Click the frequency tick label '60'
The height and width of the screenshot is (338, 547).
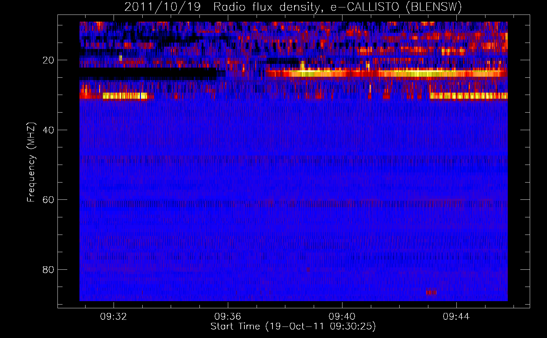48,200
